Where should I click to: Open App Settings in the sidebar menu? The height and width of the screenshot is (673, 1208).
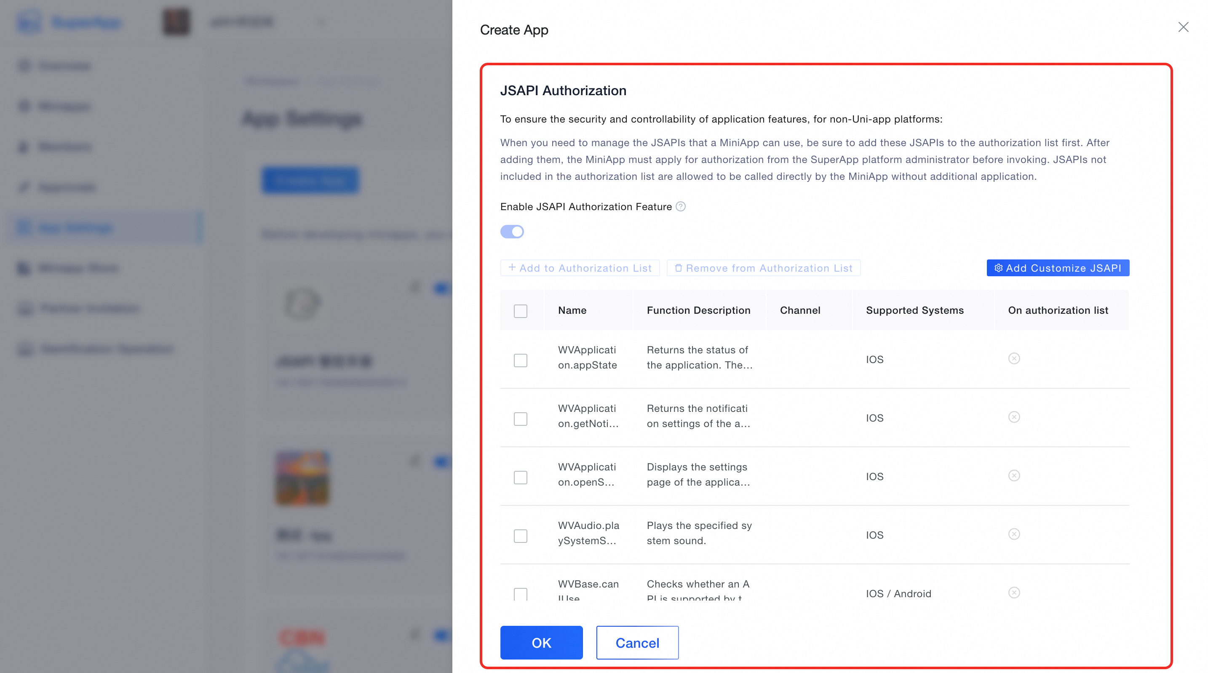75,228
